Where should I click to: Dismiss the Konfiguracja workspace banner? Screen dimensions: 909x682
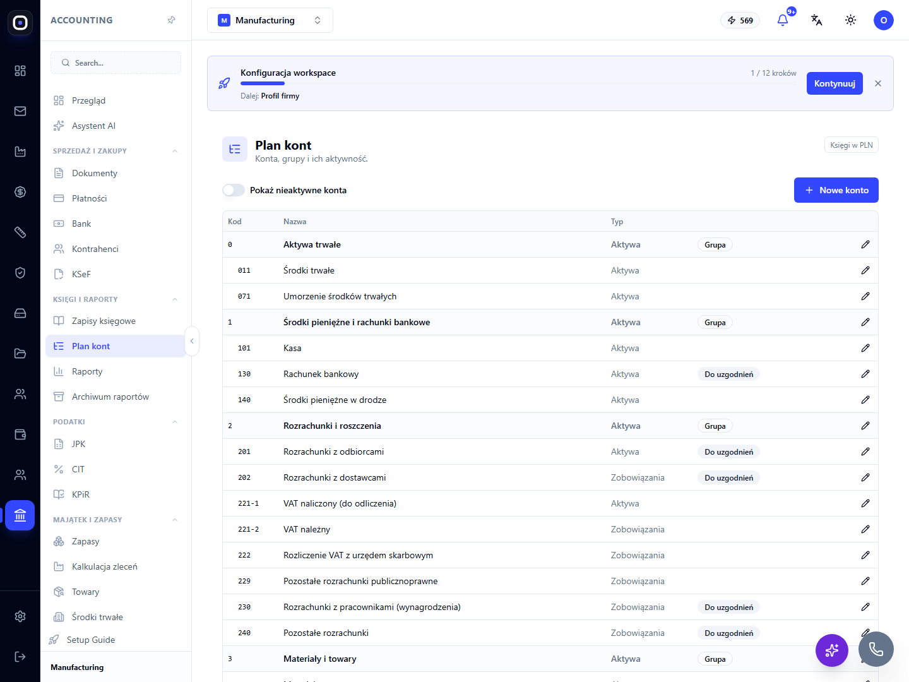[878, 83]
